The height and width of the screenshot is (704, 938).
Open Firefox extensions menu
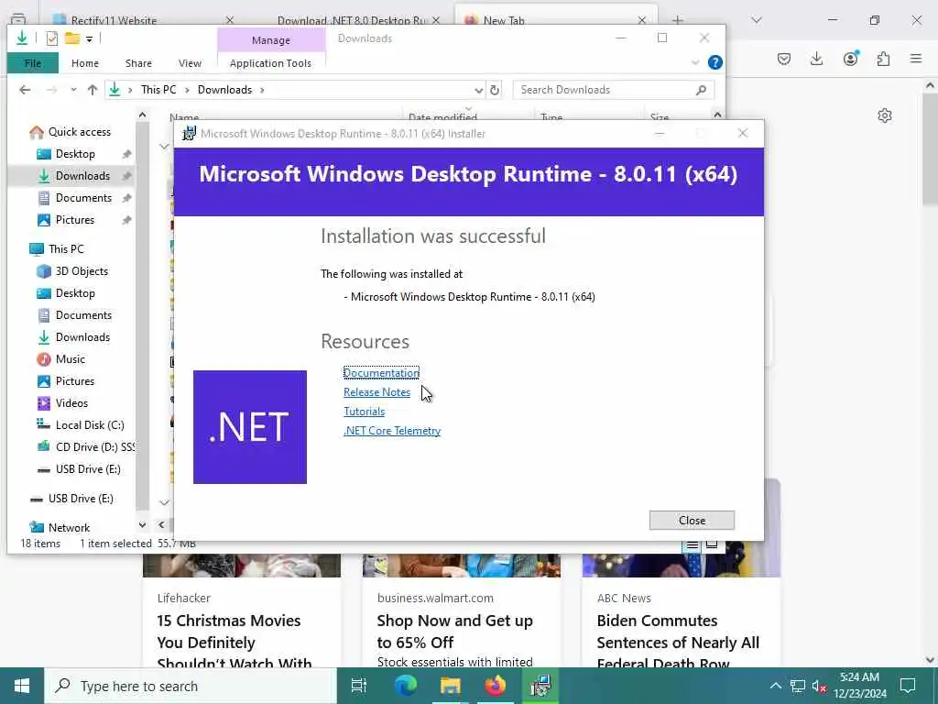(883, 59)
